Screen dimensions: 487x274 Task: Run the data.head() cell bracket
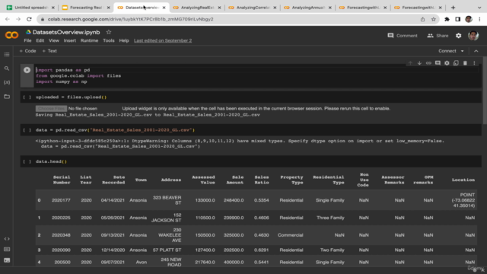pyautogui.click(x=27, y=161)
